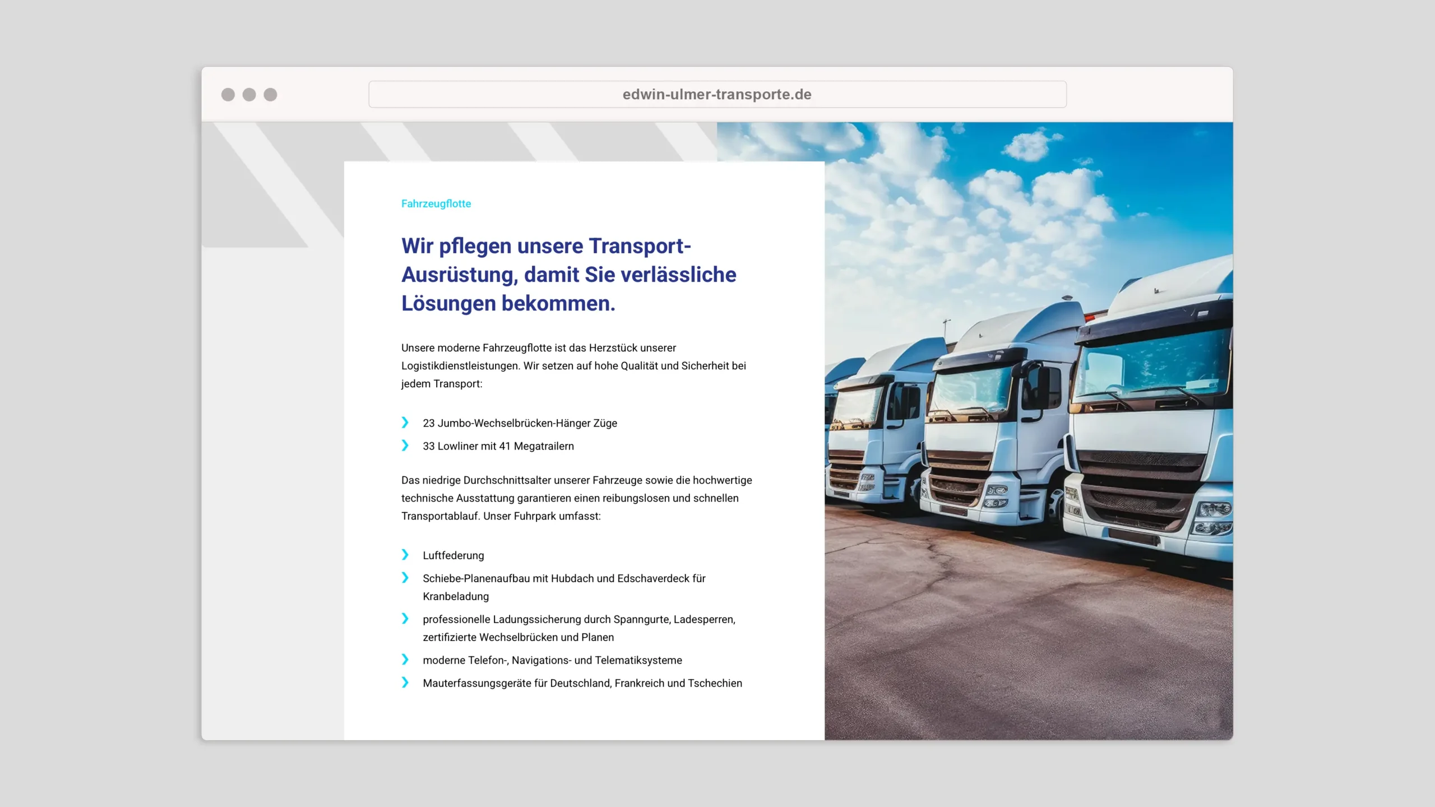Click the Mauterfassungsgeräte für Deutschland text
This screenshot has height=807, width=1435.
click(582, 683)
